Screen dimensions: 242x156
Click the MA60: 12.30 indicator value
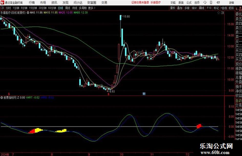pyautogui.click(x=81, y=13)
